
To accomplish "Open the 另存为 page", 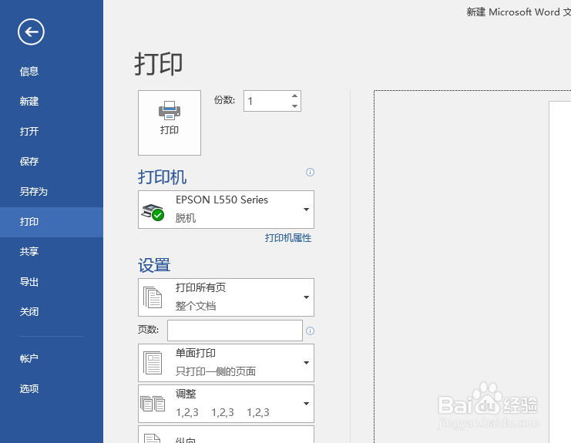I will [33, 192].
